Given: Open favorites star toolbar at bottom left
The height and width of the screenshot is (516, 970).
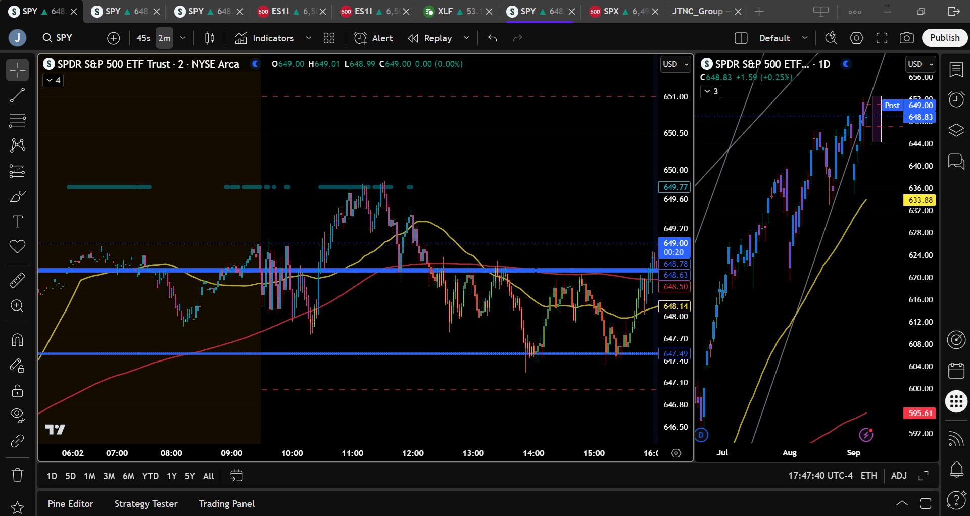Looking at the screenshot, I should [17, 507].
